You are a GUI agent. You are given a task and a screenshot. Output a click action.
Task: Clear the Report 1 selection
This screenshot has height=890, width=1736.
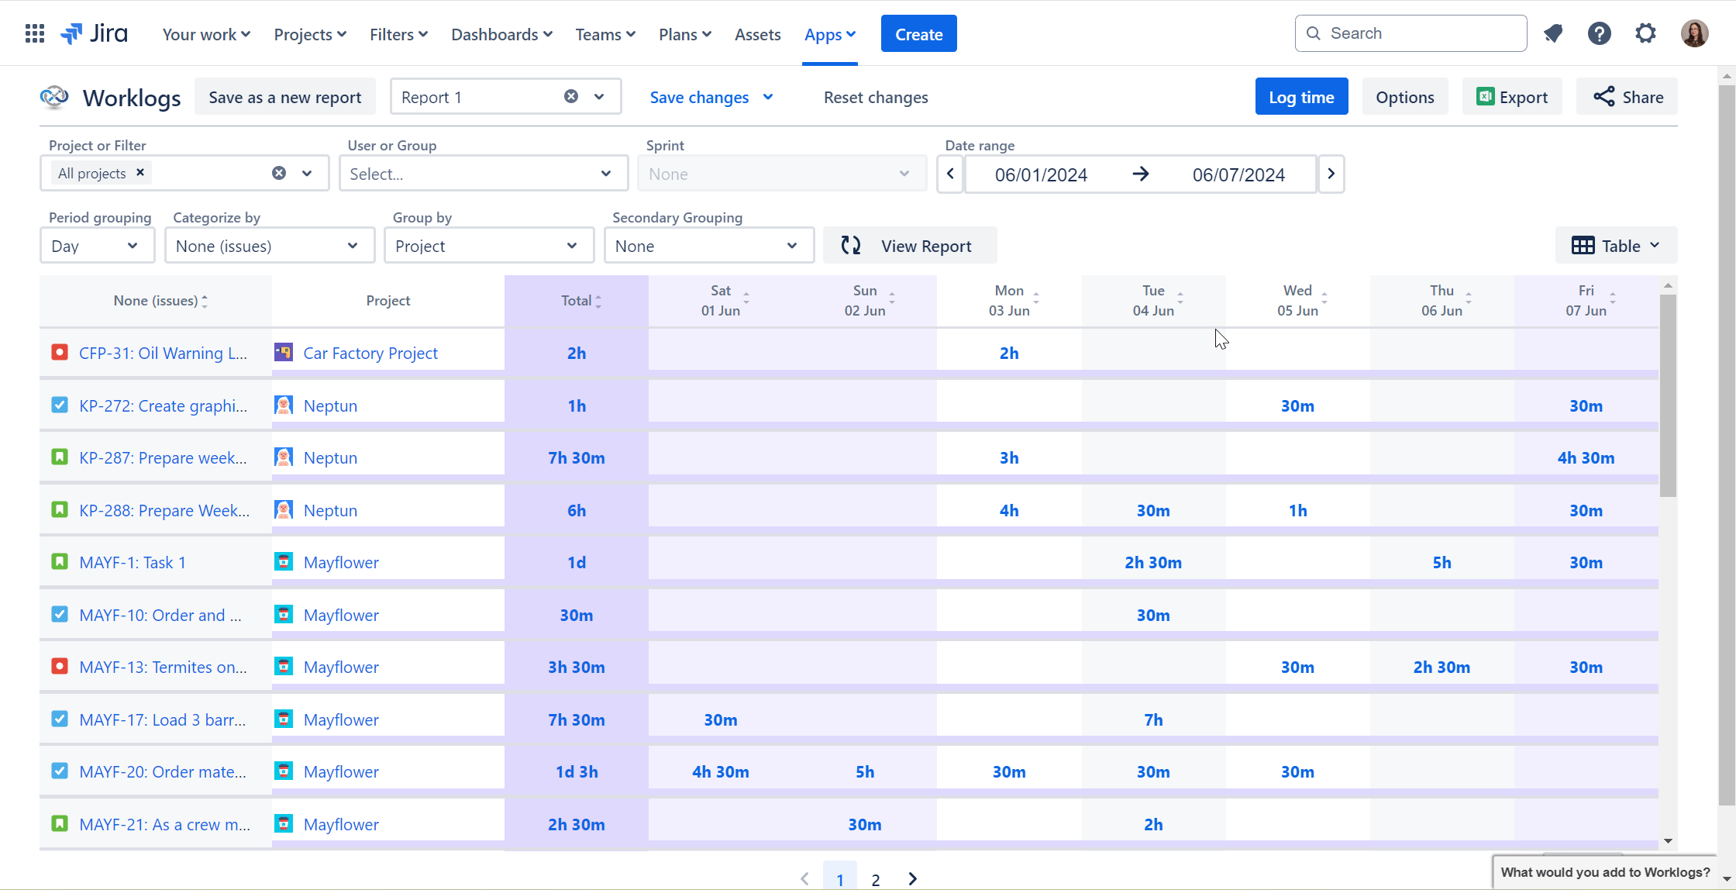(571, 96)
